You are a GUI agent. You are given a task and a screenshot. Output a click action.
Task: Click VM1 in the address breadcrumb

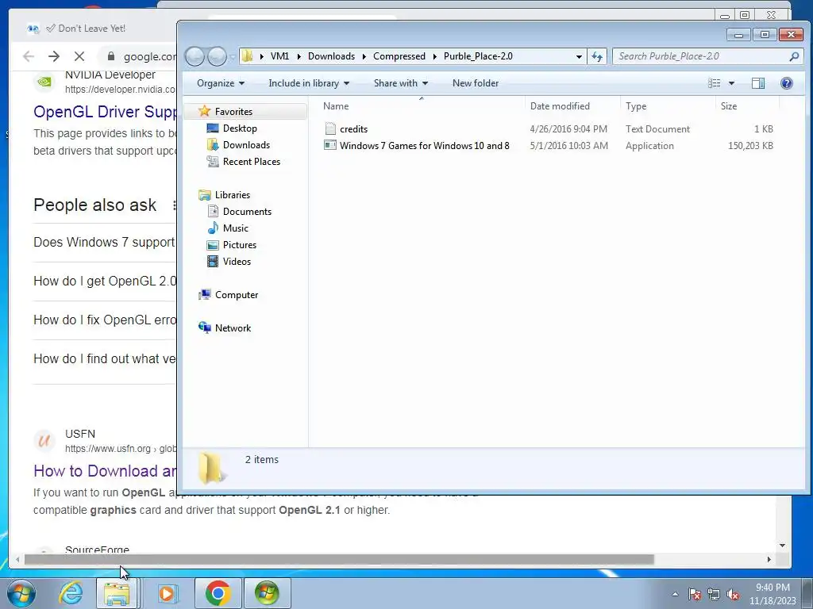click(x=279, y=56)
